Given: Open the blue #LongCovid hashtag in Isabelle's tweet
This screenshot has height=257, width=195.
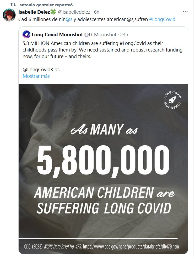Looking at the screenshot, I should (162, 20).
